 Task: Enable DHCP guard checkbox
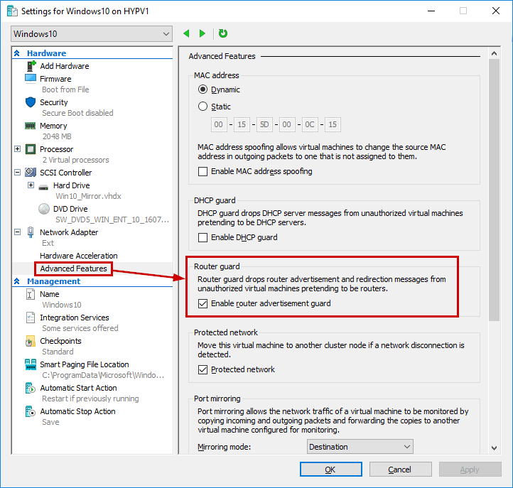pos(202,237)
